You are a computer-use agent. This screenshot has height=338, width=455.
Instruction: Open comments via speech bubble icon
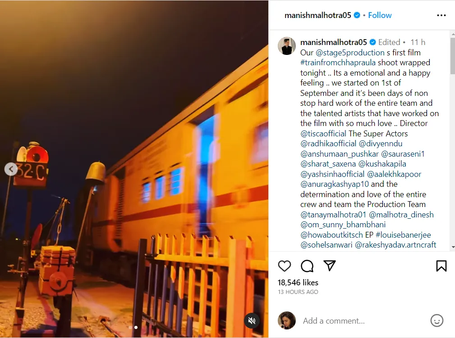pyautogui.click(x=307, y=266)
